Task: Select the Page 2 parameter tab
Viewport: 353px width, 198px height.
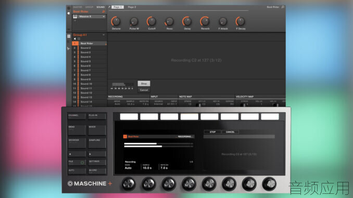Action: 132,7
